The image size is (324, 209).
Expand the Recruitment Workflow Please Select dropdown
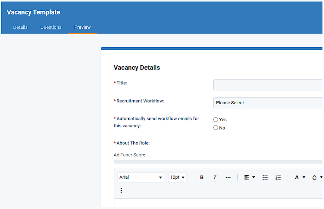coord(268,103)
